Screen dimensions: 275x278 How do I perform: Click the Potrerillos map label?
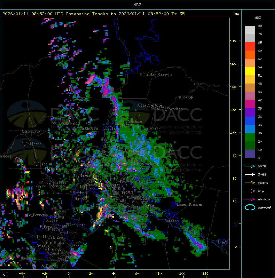coord(55,182)
